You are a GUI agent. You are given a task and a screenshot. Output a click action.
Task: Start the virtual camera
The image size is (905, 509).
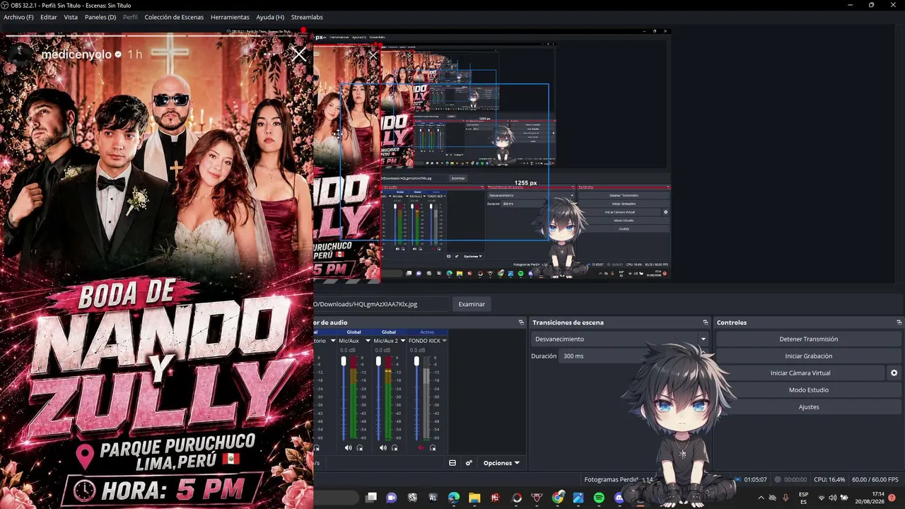[800, 373]
